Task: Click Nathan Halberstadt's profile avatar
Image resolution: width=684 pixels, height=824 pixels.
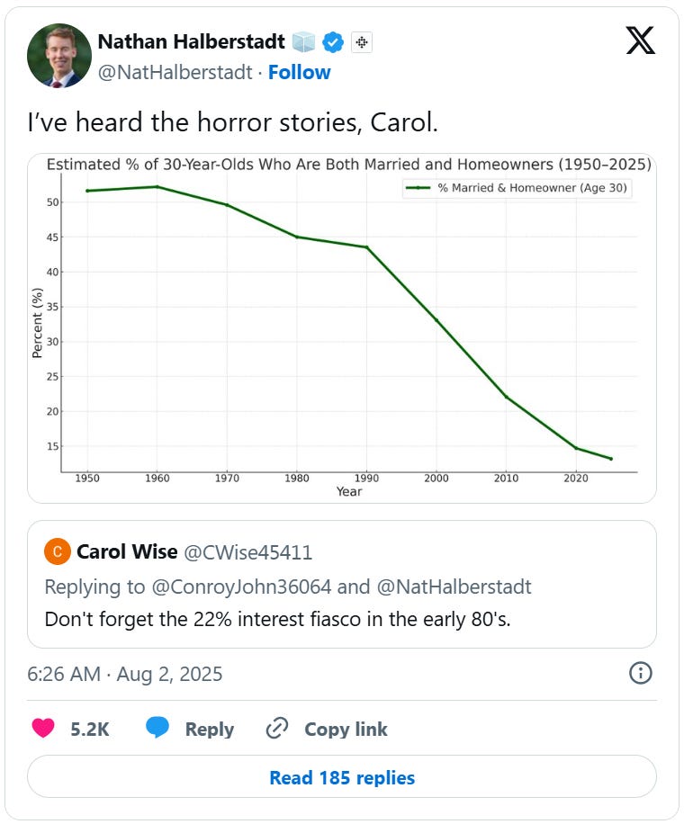Action: (59, 56)
